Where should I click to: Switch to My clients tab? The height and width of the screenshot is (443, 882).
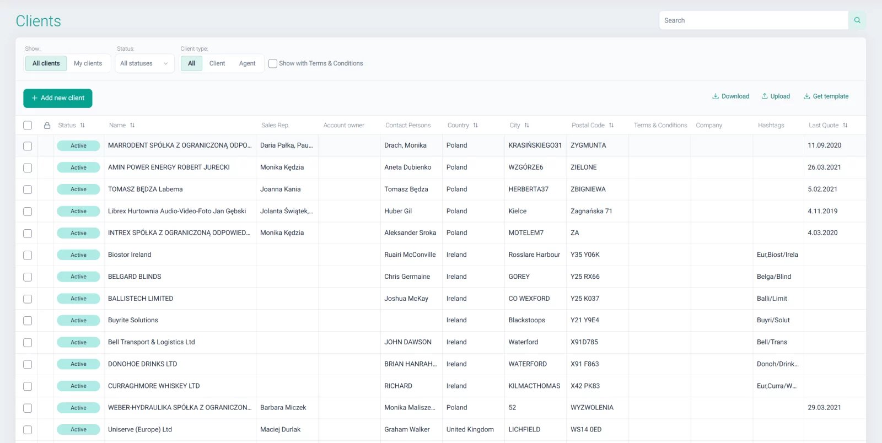click(x=88, y=63)
